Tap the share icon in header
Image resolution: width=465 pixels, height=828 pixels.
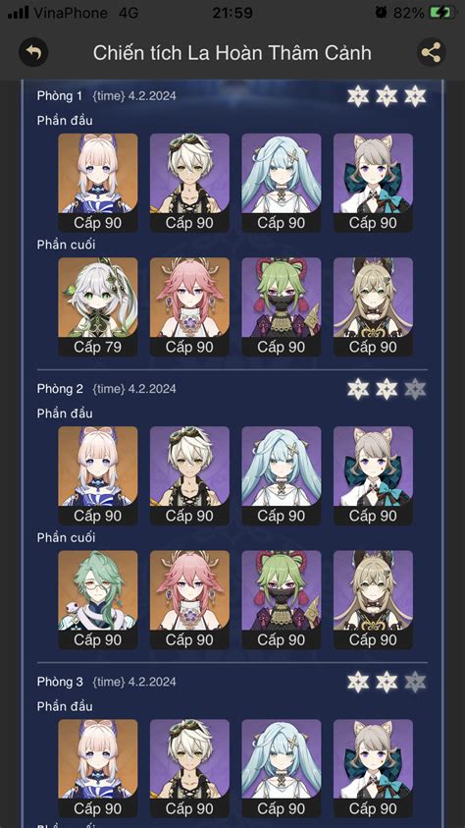coord(432,53)
